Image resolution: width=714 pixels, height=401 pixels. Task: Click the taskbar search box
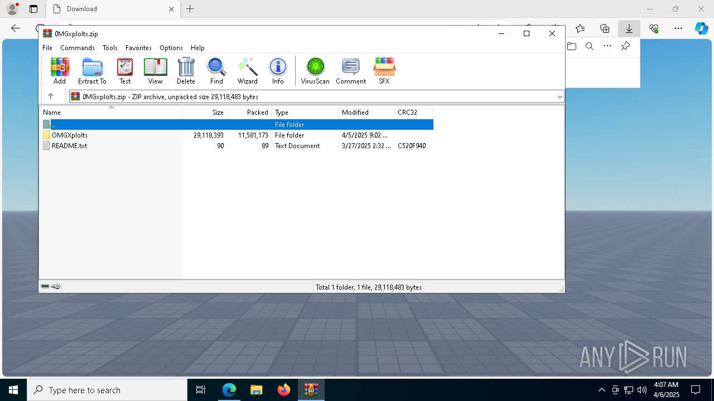107,390
